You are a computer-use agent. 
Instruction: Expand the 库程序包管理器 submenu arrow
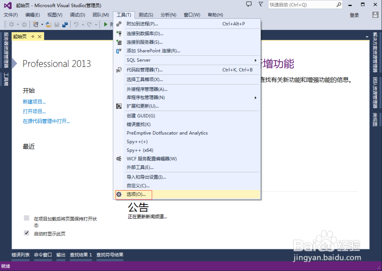[255, 97]
